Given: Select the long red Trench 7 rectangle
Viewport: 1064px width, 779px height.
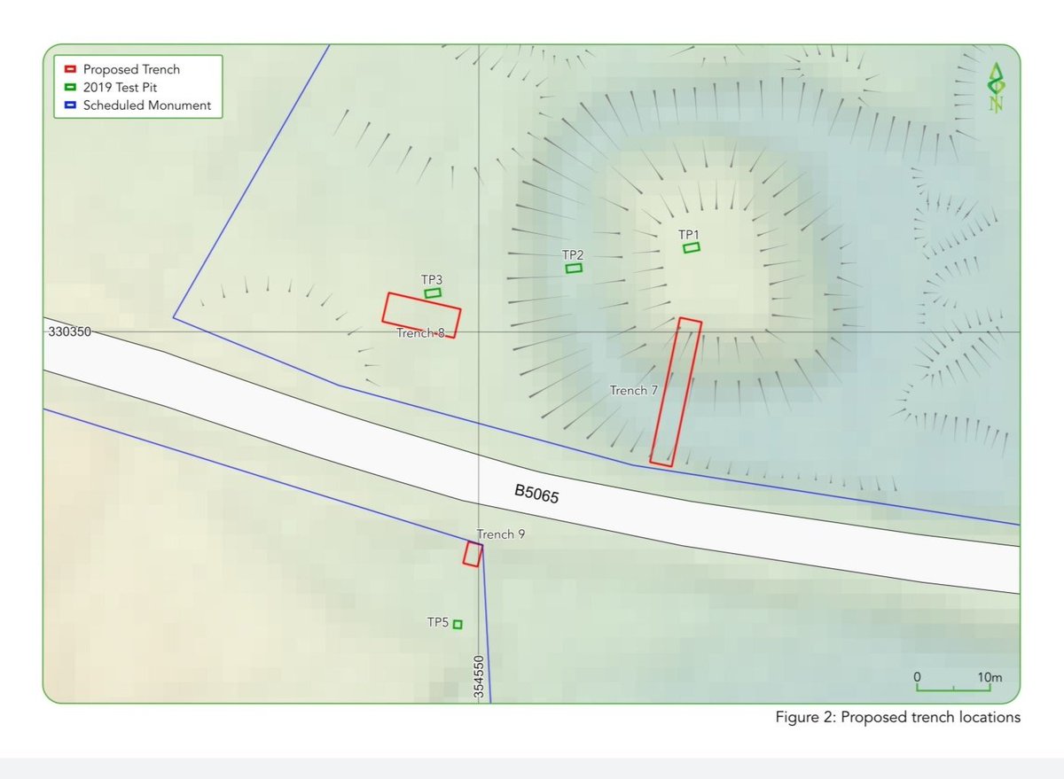Looking at the screenshot, I should [676, 392].
